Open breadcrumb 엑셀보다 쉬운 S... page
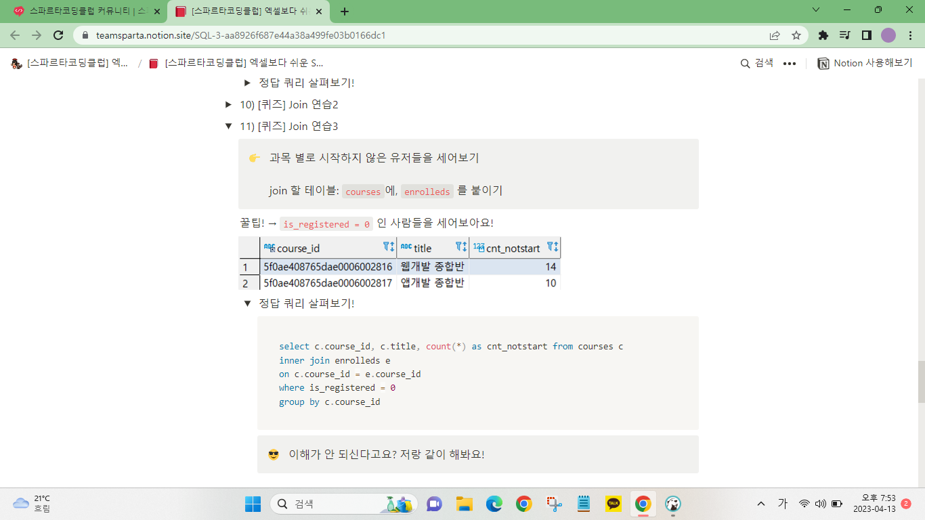Screen dimensions: 925x520 pyautogui.click(x=236, y=63)
